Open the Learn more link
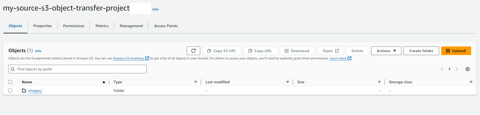The image size is (480, 115). point(341,58)
